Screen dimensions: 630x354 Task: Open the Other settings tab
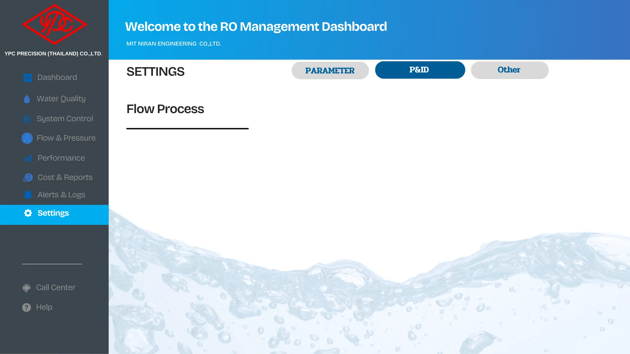[509, 70]
